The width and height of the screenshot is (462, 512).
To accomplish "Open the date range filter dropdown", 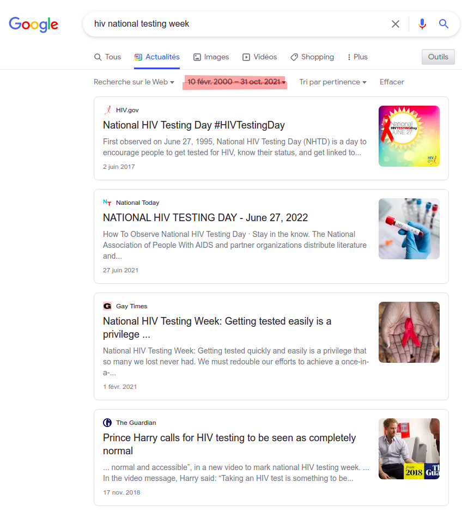I will point(236,82).
